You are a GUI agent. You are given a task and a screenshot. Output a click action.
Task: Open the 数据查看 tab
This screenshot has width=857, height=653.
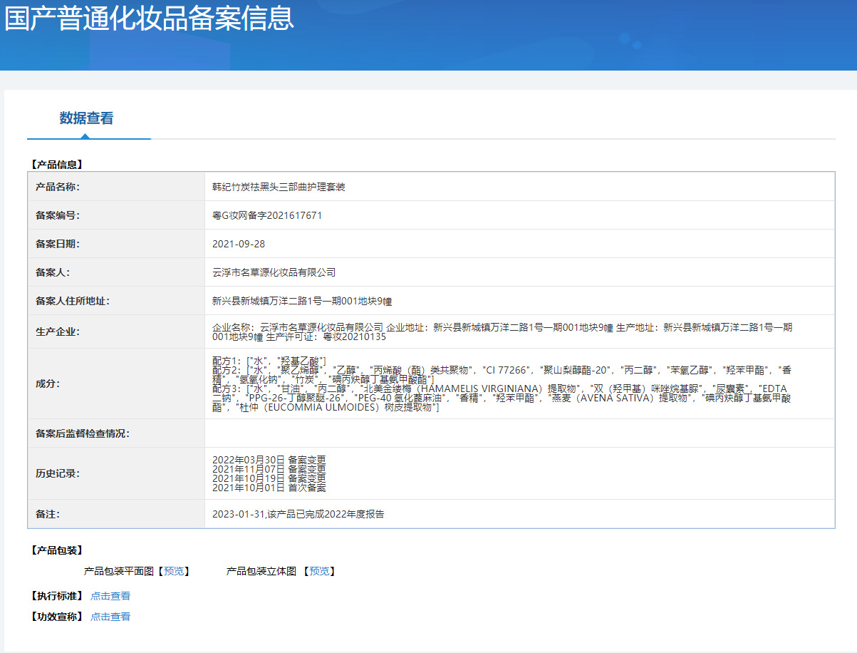click(x=86, y=118)
